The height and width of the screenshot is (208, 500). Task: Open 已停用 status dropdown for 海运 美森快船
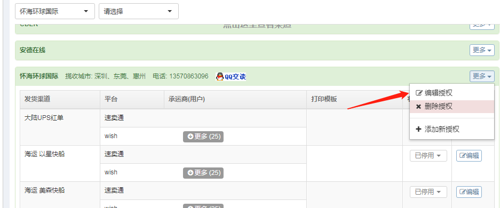[x=428, y=192]
